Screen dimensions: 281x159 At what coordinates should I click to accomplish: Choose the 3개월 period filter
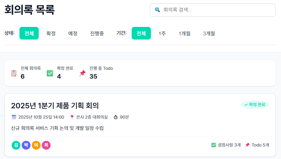click(209, 33)
